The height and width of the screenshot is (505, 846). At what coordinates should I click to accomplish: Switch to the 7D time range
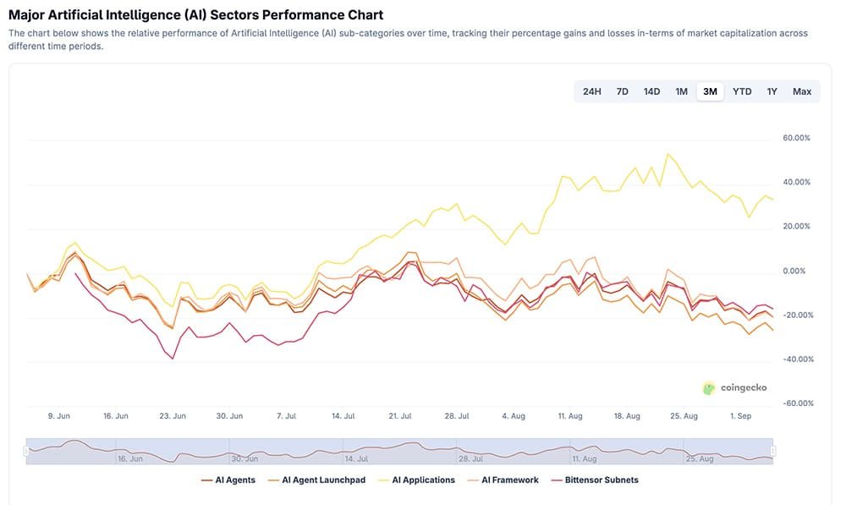pos(622,91)
